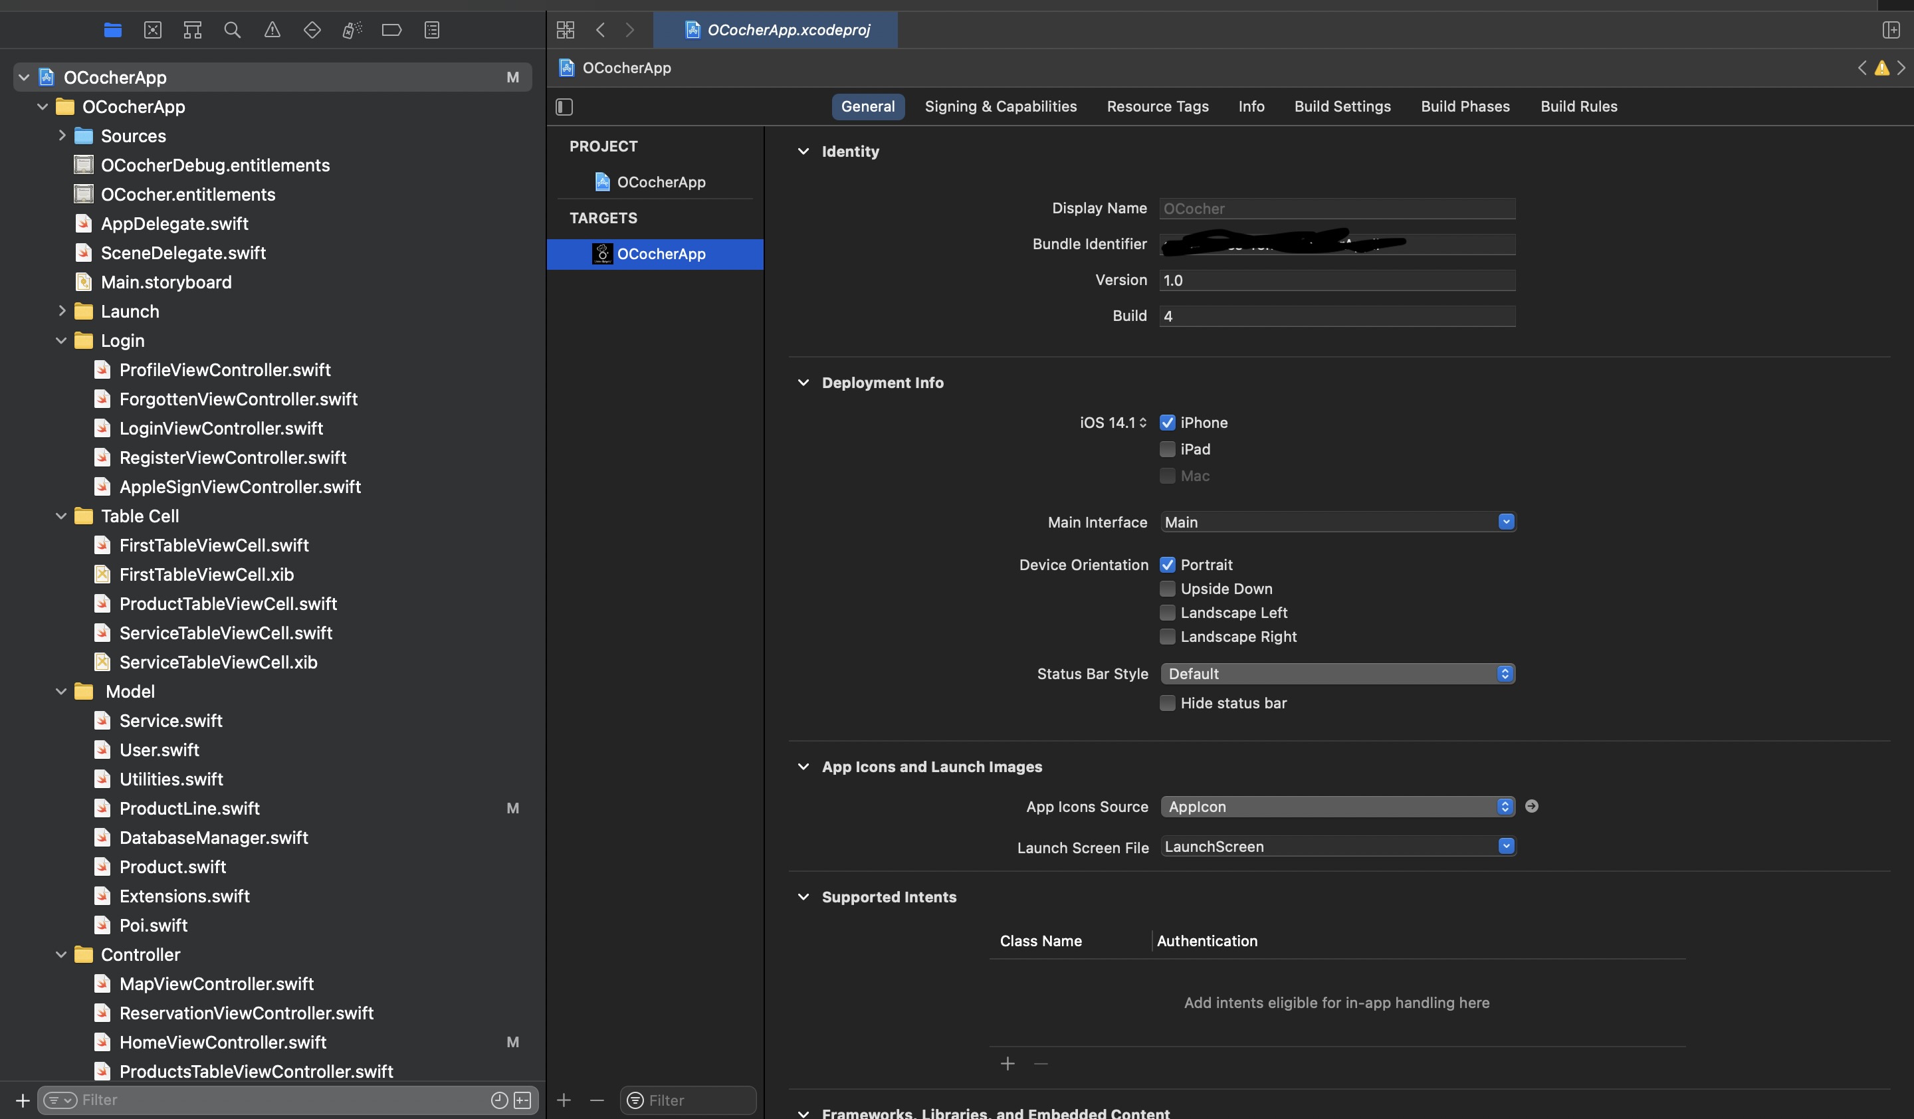Switch to the Build Phases tab
This screenshot has height=1119, width=1914.
point(1465,106)
